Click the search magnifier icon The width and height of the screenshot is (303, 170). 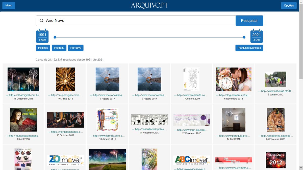click(x=42, y=21)
